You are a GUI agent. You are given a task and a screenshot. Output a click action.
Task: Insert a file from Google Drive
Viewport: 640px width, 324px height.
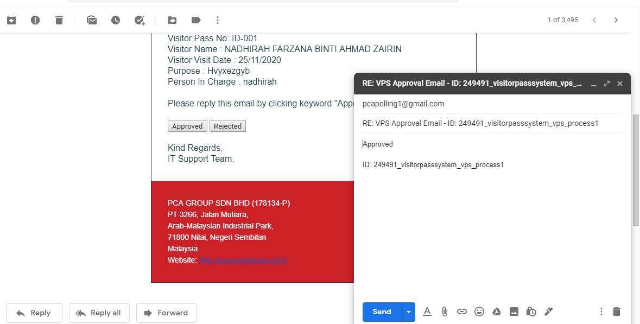pos(496,312)
